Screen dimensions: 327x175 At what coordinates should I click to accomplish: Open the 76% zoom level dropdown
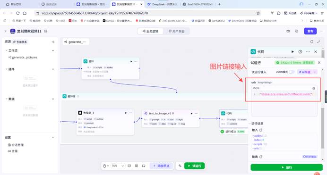point(118,166)
